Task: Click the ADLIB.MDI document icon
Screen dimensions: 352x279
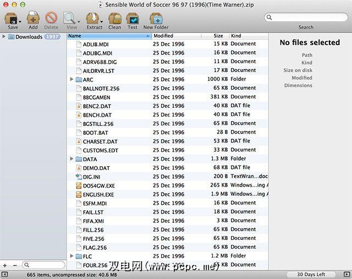Action: [79, 44]
